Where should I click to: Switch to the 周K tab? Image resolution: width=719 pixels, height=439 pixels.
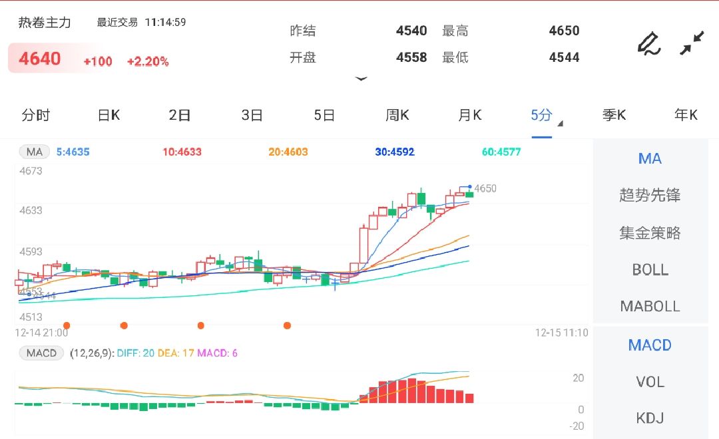397,115
